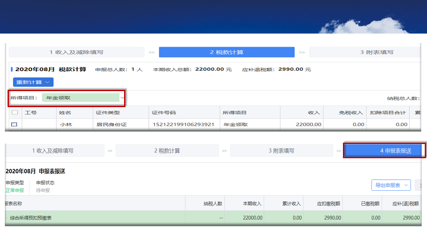
Task: Select the 居民身份证 cell
Action: tap(112, 124)
